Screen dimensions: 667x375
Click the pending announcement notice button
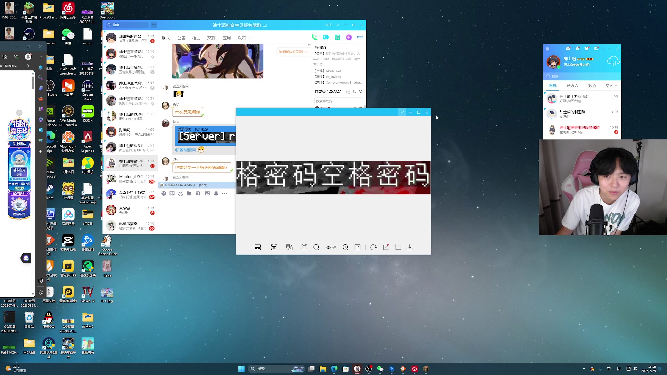(293, 52)
